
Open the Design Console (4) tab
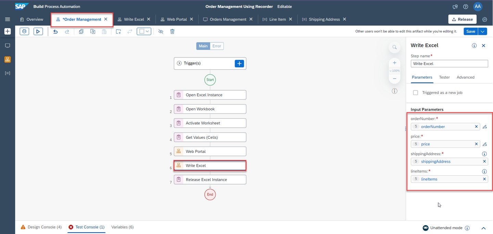[x=41, y=227]
